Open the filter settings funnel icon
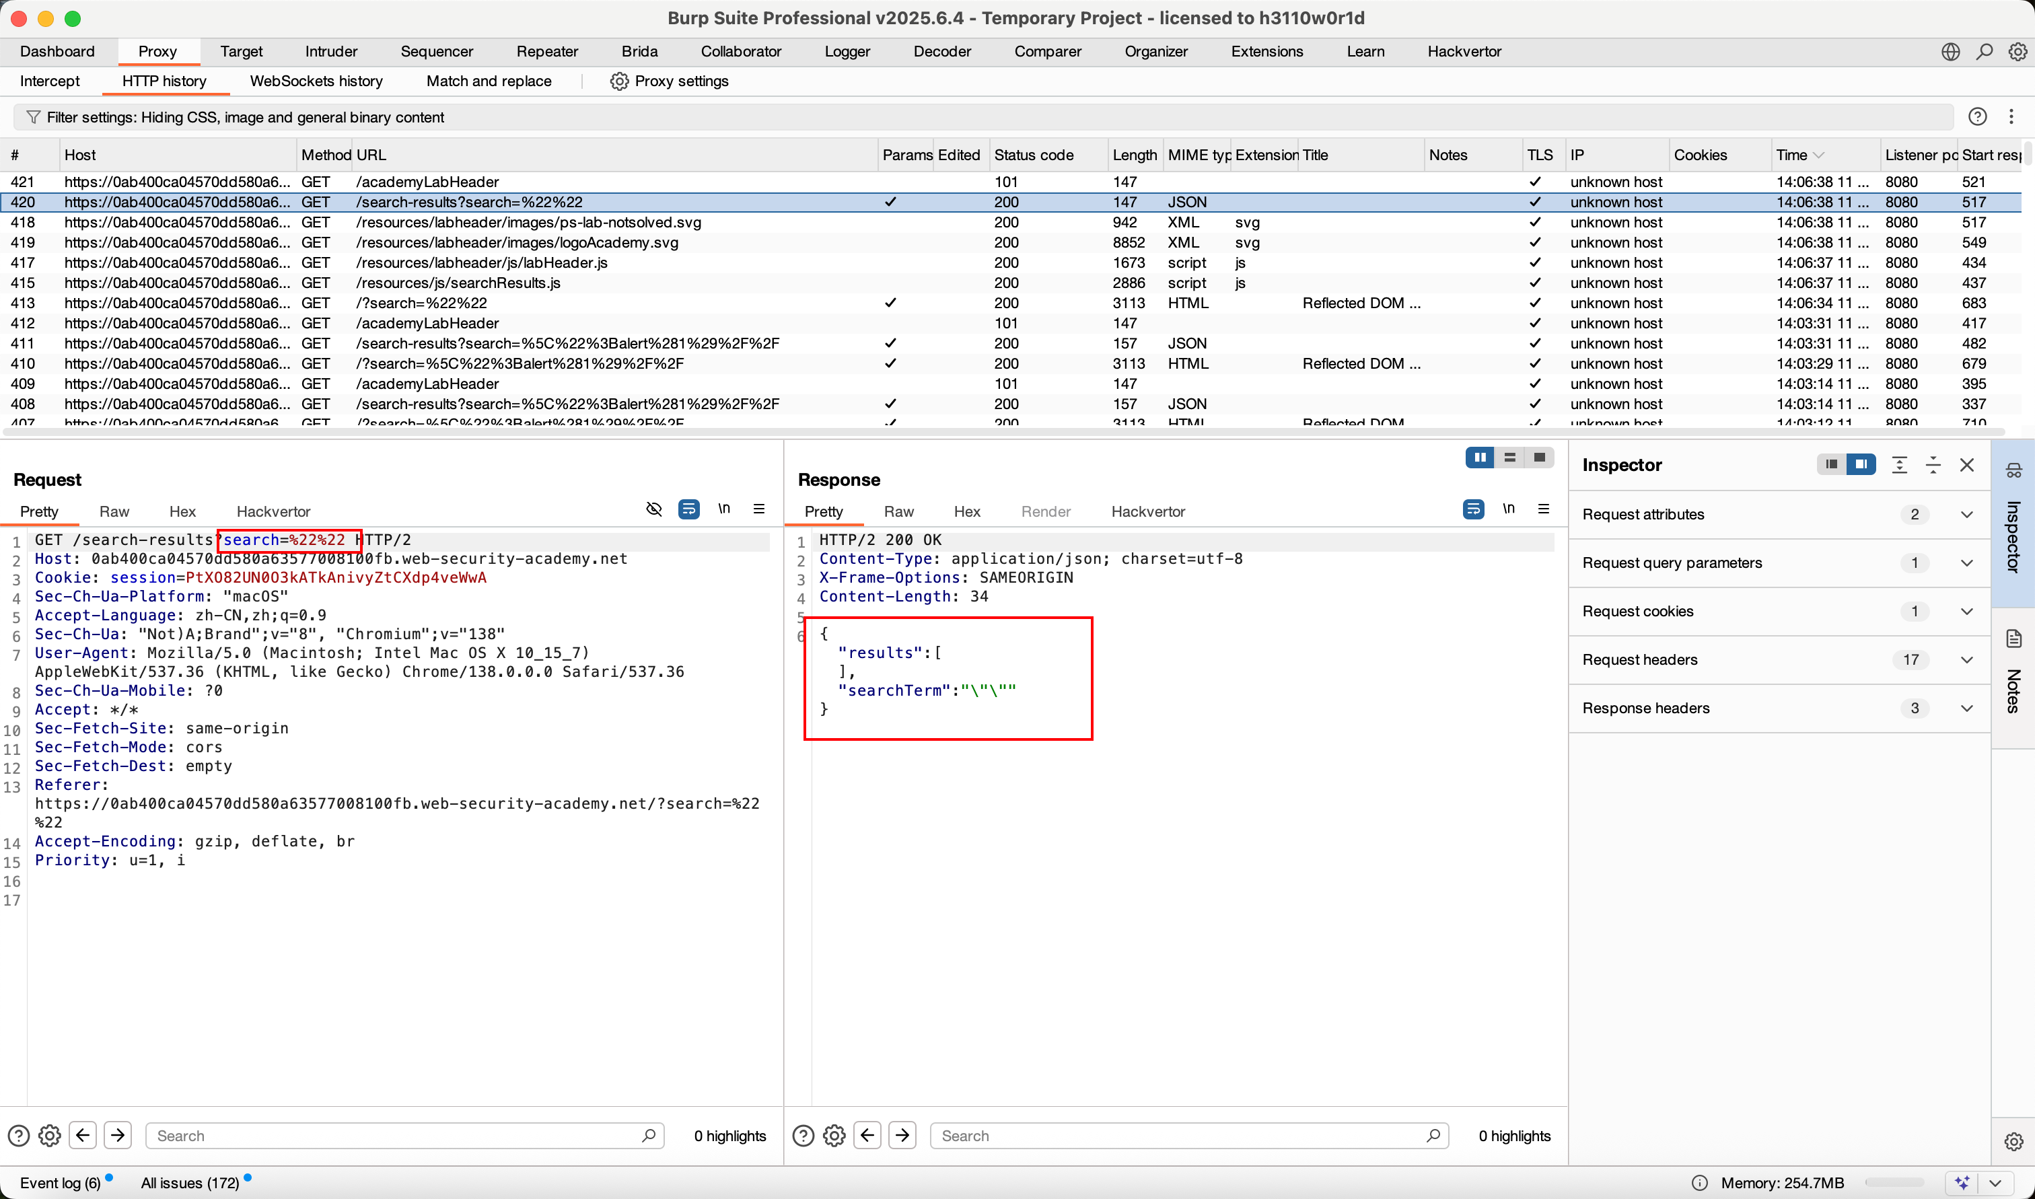Viewport: 2035px width, 1199px height. click(x=33, y=117)
